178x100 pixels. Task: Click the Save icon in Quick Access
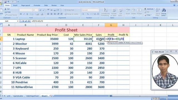5,2
